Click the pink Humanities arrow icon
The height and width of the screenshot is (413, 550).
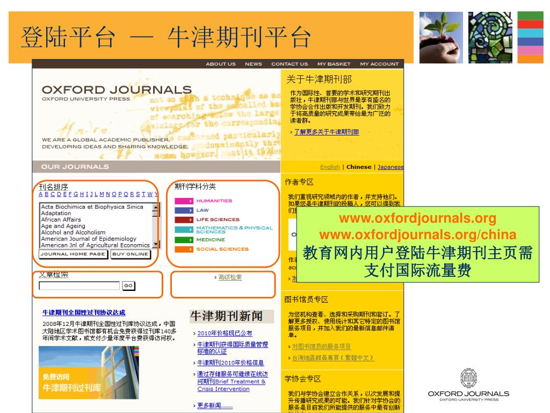pos(184,201)
